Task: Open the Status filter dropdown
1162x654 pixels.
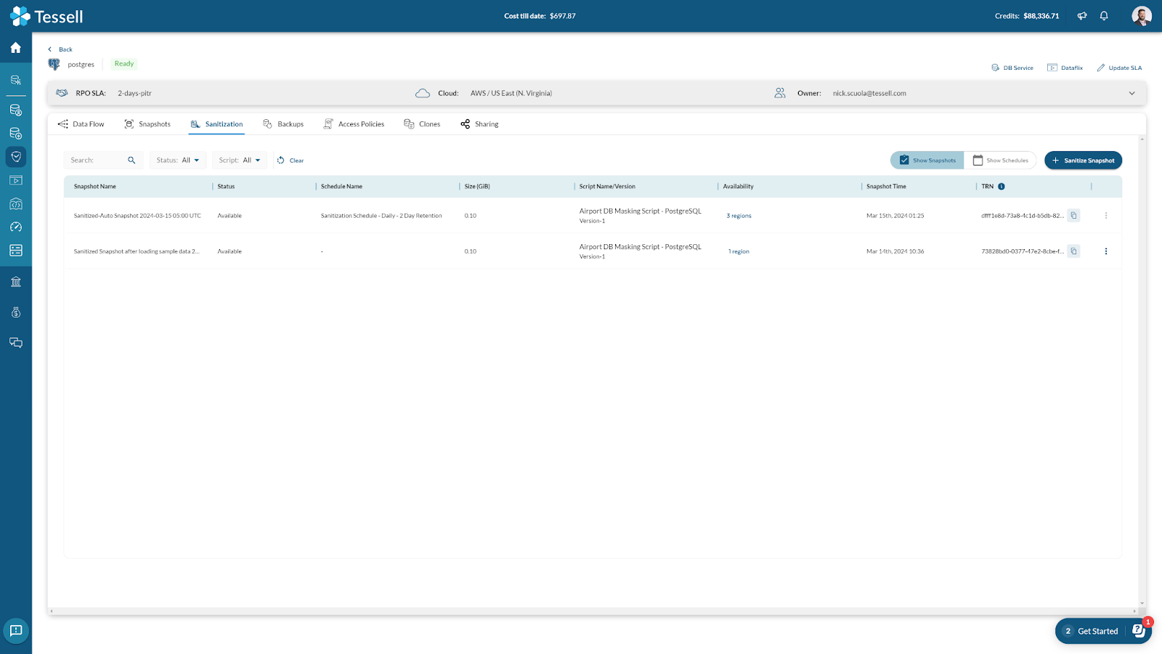Action: (178, 160)
